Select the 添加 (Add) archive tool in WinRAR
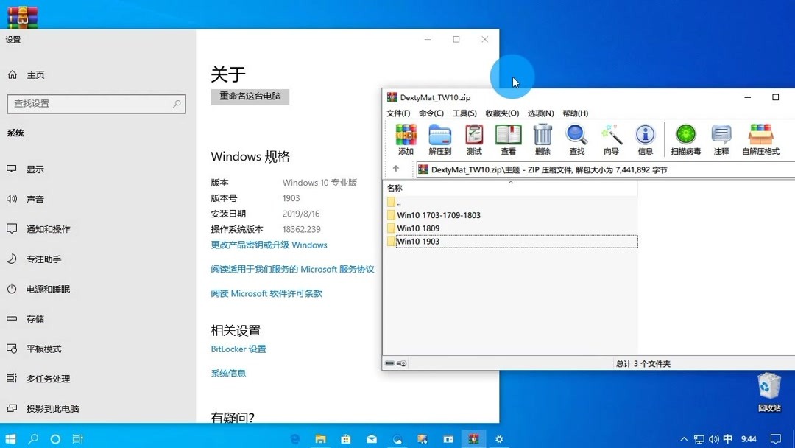 (406, 140)
